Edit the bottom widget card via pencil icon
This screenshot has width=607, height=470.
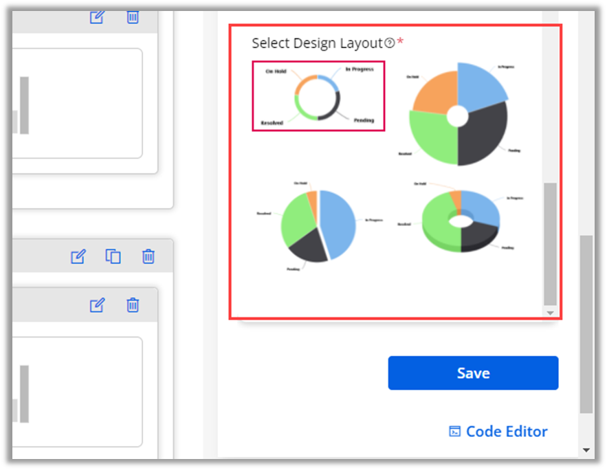pyautogui.click(x=97, y=305)
